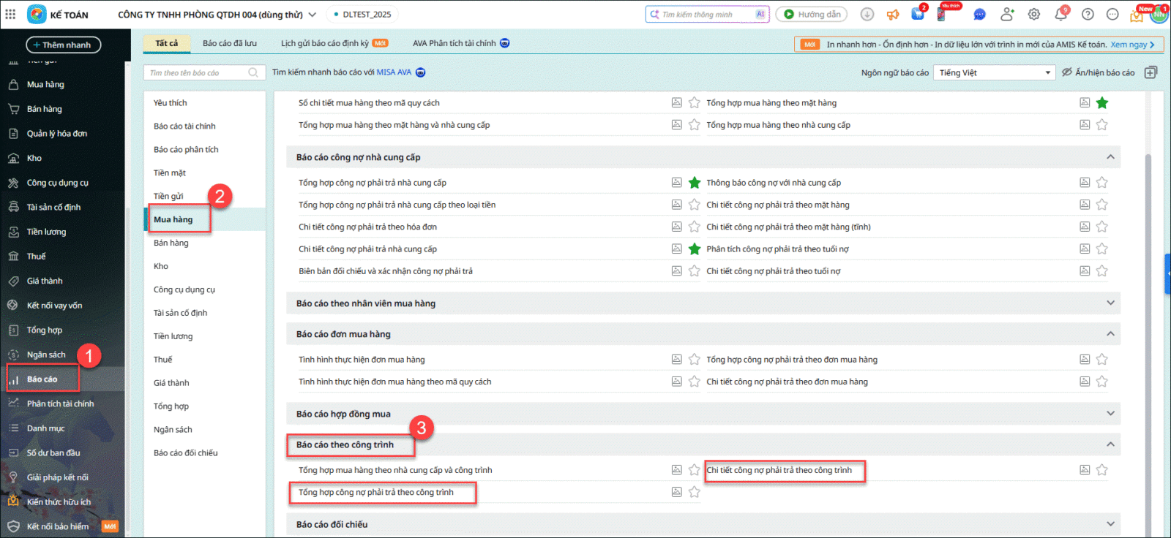Screen dimensions: 1171x538
Task: Open the Ngôn ngữ báo cáo dropdown
Action: coord(995,72)
